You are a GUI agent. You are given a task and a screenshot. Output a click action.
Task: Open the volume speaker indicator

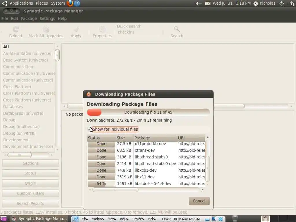(198, 3)
